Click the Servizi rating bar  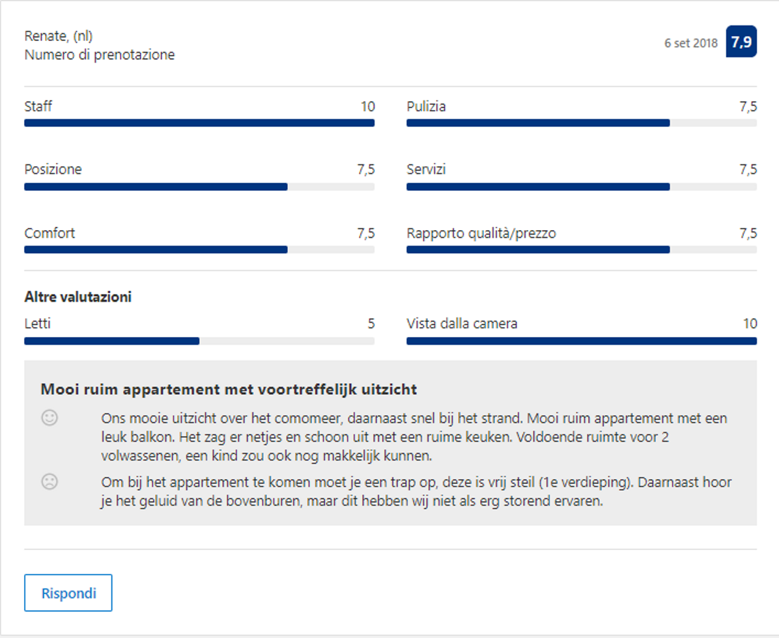click(x=581, y=186)
